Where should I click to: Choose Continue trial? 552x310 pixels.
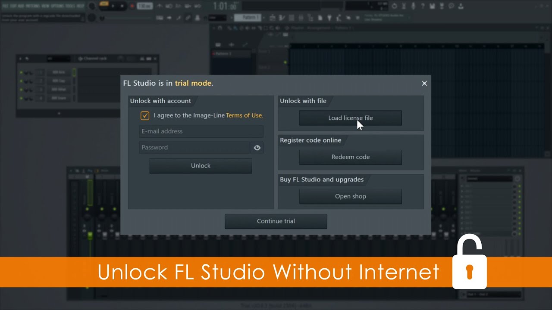click(276, 221)
